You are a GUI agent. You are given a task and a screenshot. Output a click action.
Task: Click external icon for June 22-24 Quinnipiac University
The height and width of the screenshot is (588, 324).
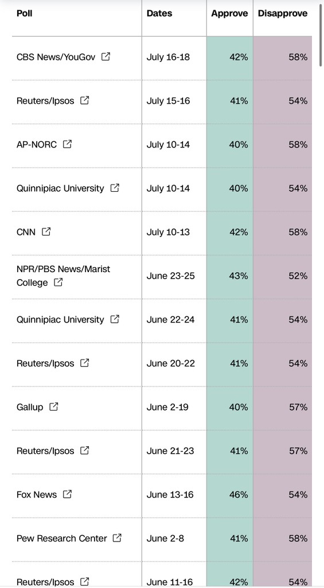pyautogui.click(x=115, y=319)
